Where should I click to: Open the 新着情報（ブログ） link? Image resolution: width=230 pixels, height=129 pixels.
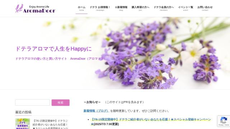pyautogui.click(x=96, y=111)
